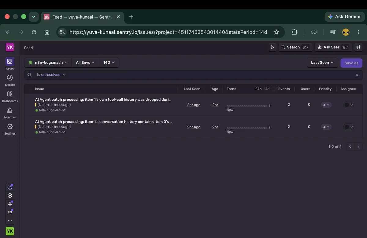Open assignee dropdown for N8N-BUGSMASH-2
Screen dimensions: 367x238
pos(349,105)
